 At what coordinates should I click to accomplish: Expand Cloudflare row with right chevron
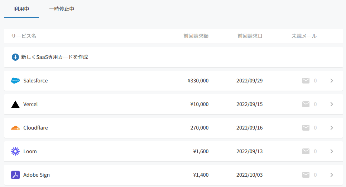pyautogui.click(x=332, y=128)
